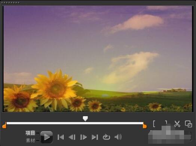Image resolution: width=196 pixels, height=146 pixels.
Task: Click on the white trim bar
Action: (75, 123)
